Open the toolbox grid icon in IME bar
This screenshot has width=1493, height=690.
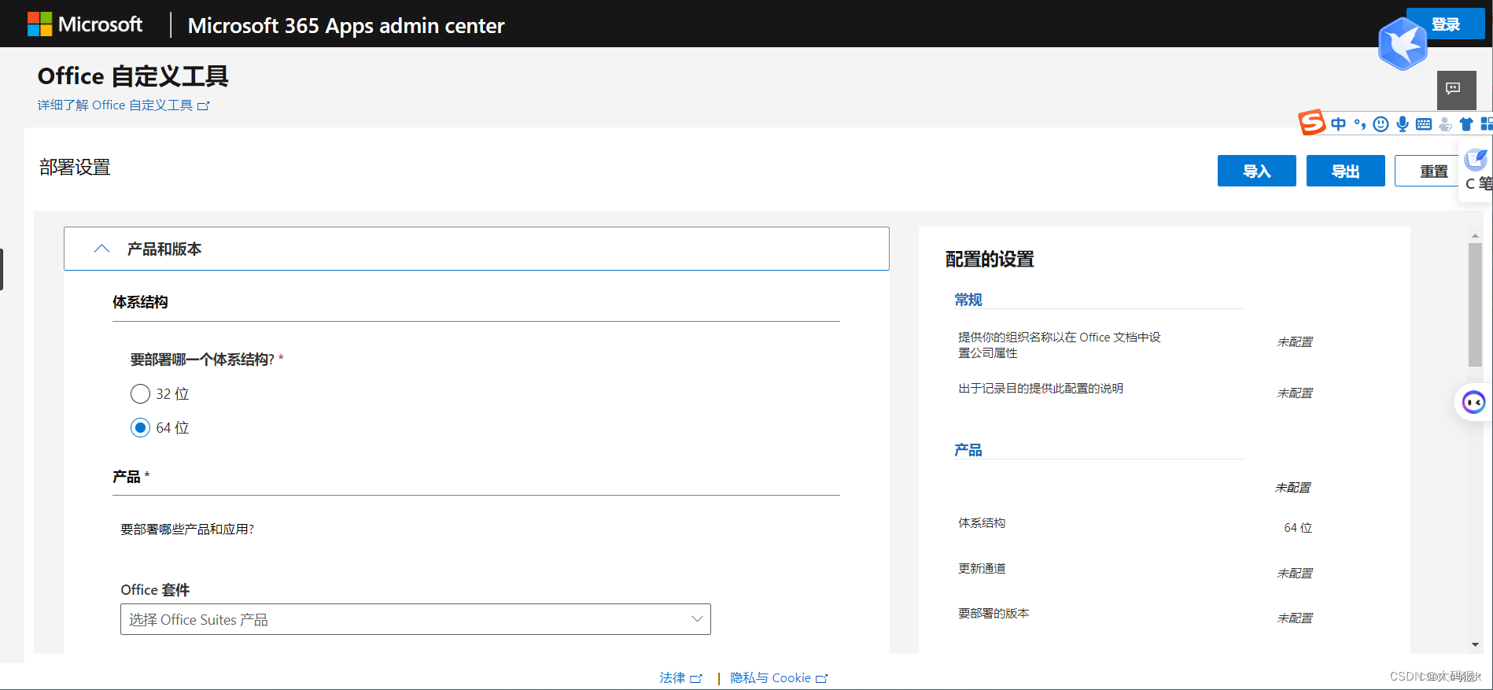pos(1486,124)
